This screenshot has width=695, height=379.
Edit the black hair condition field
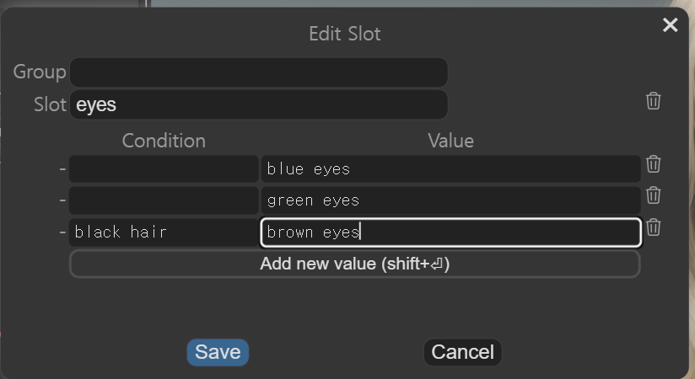click(164, 232)
